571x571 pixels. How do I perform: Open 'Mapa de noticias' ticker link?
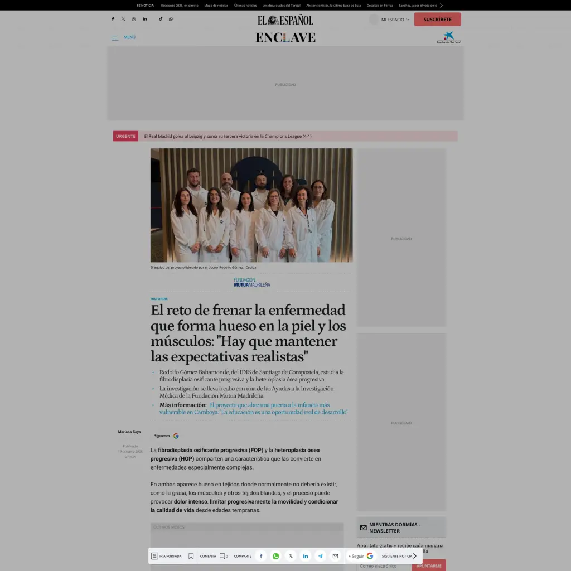click(216, 6)
